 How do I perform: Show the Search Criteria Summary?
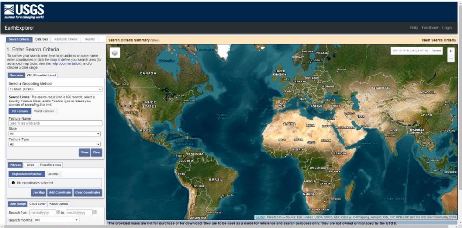coord(155,40)
